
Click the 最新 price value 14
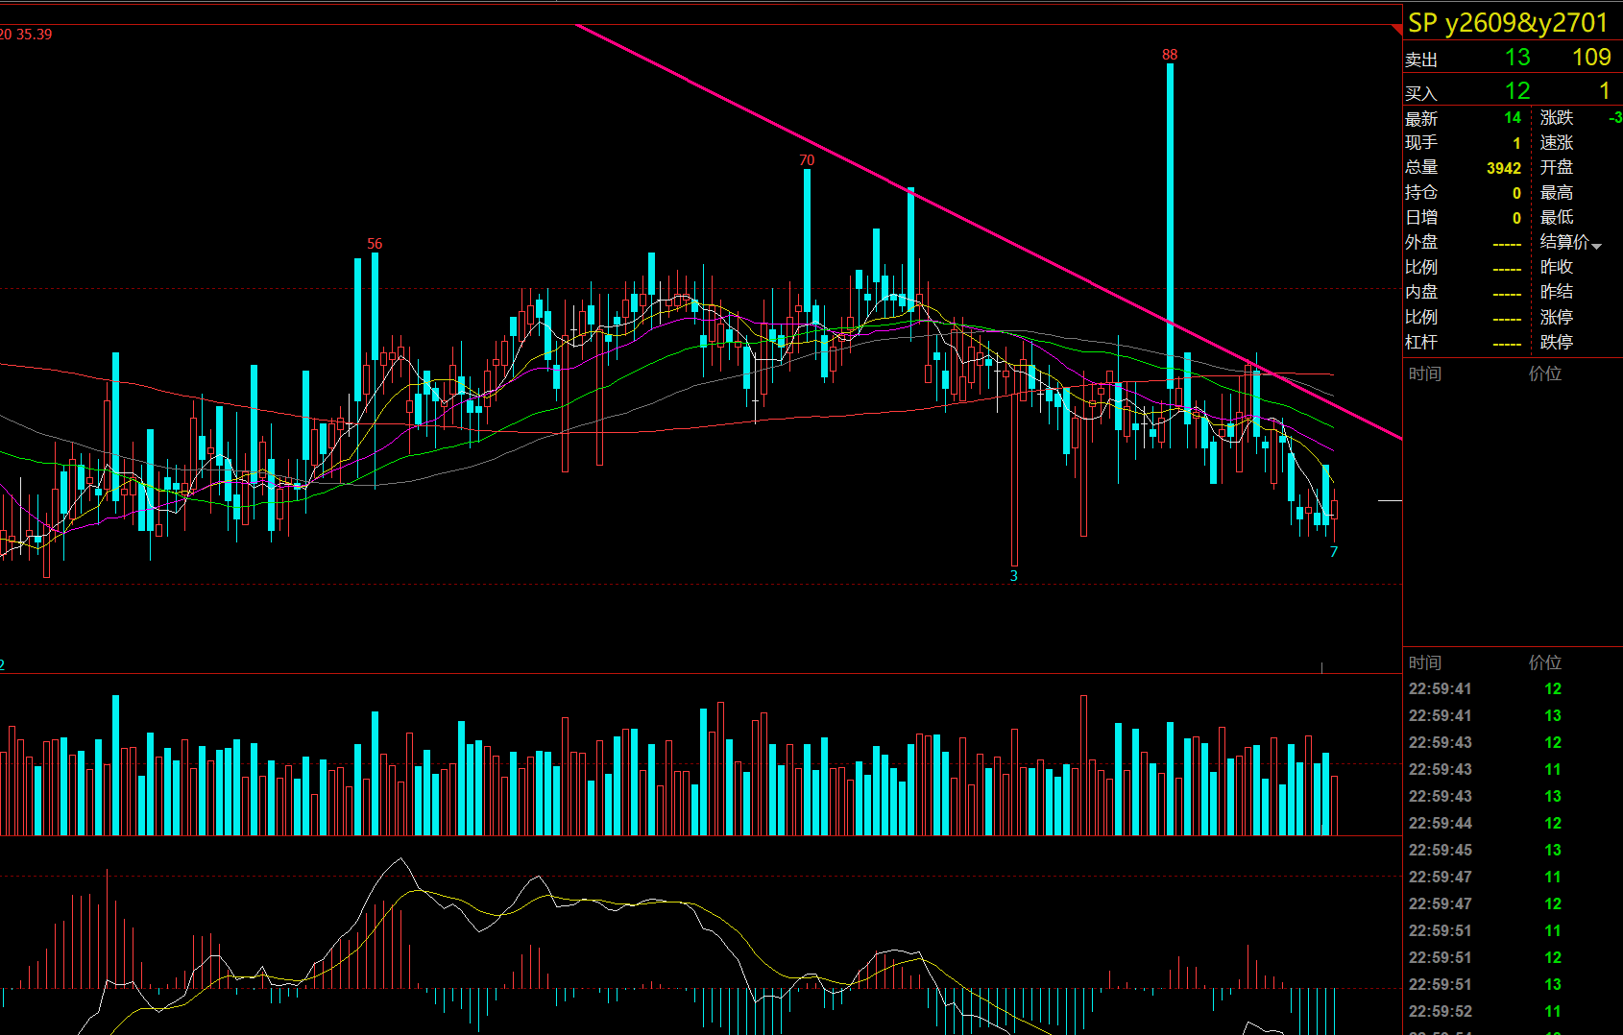(1513, 117)
